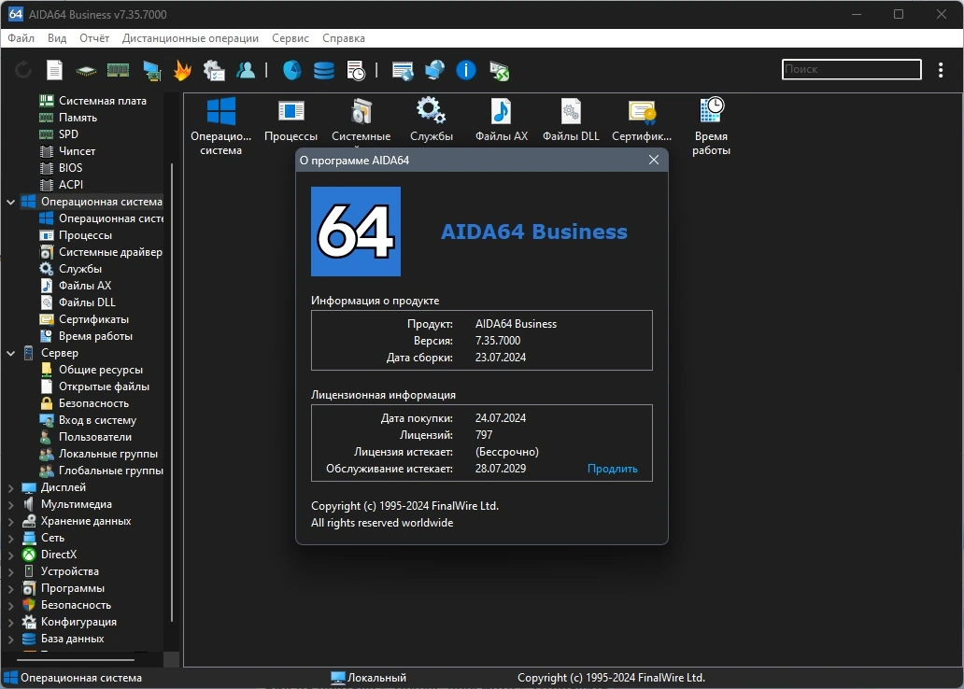Image resolution: width=964 pixels, height=689 pixels.
Task: Select Локальные группы in the tree
Action: (x=98, y=455)
